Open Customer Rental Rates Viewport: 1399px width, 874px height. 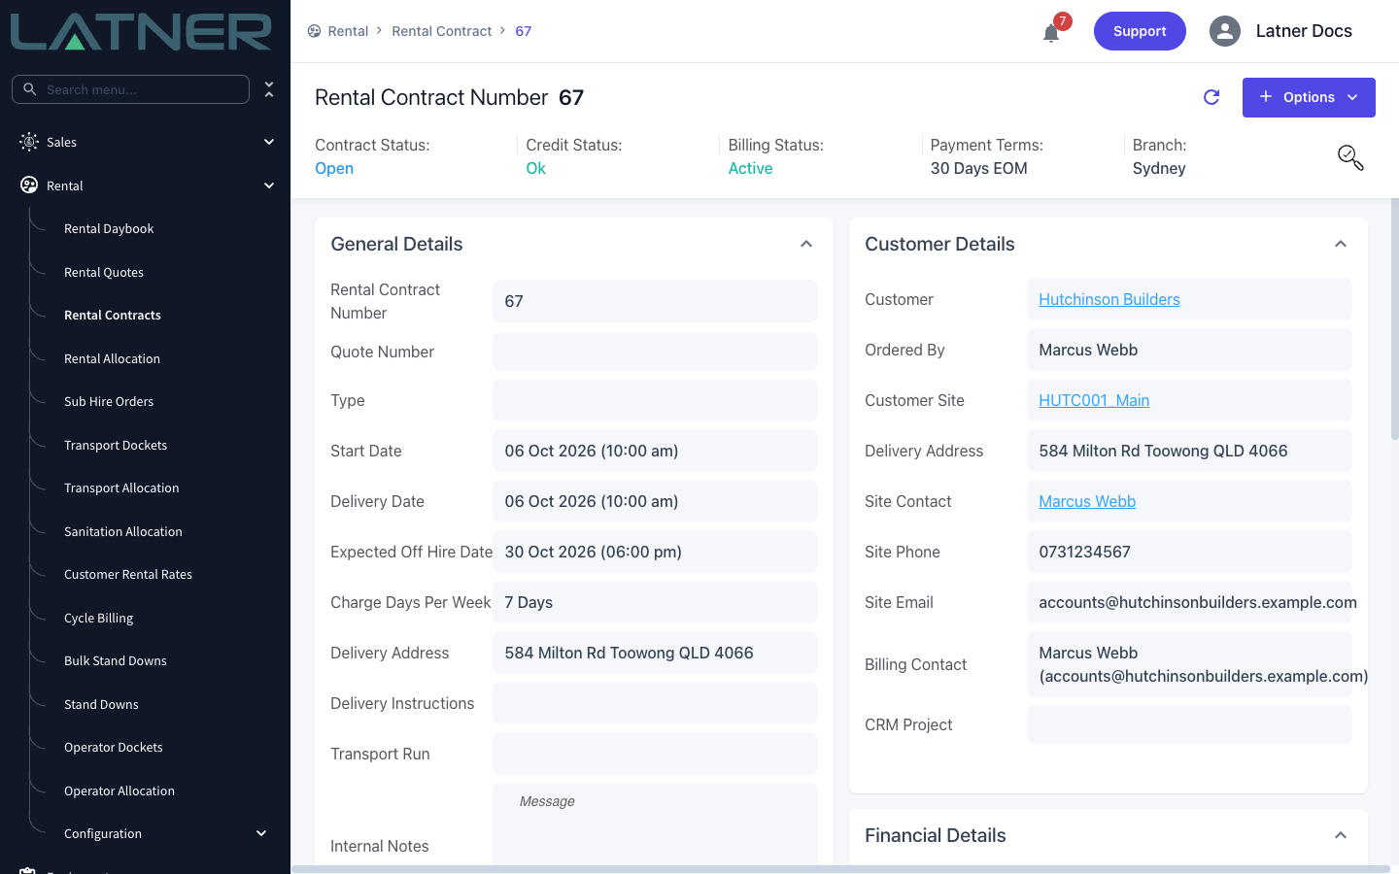[128, 575]
